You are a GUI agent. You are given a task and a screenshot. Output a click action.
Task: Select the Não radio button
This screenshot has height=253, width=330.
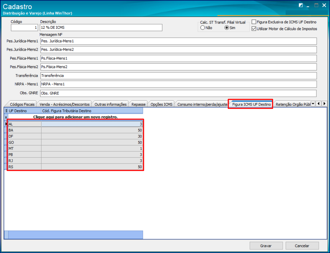[x=203, y=28]
